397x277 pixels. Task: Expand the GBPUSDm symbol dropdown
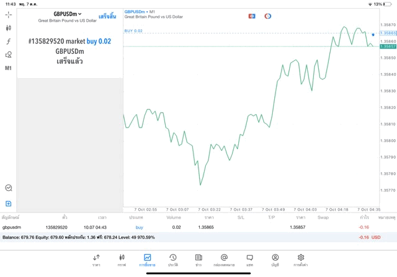(68, 14)
